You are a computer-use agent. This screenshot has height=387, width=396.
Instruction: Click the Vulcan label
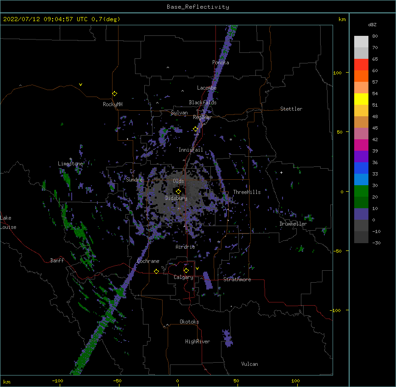[249, 364]
